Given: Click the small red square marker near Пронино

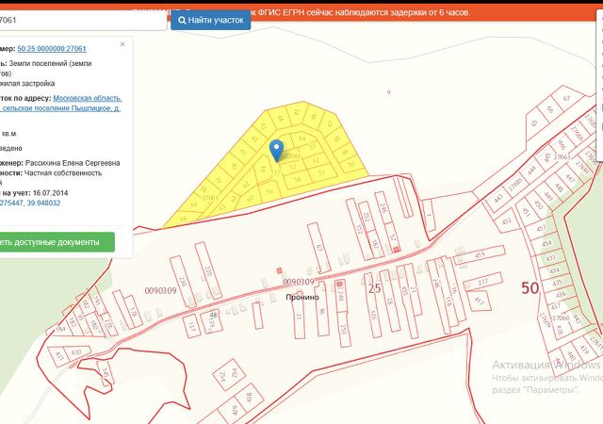Looking at the screenshot, I should (x=278, y=271).
